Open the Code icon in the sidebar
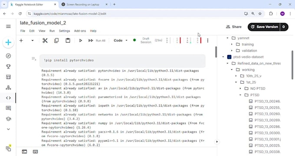Image resolution: width=295 pixels, height=156 pixels. tap(8, 98)
